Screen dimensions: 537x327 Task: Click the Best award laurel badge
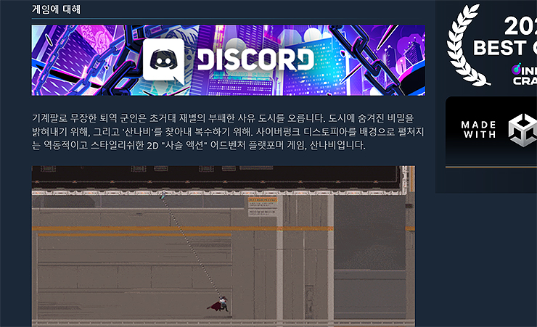[x=492, y=45]
